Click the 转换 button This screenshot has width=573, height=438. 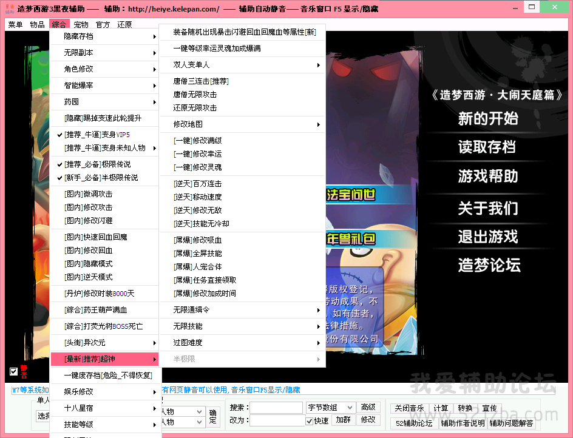tap(465, 408)
